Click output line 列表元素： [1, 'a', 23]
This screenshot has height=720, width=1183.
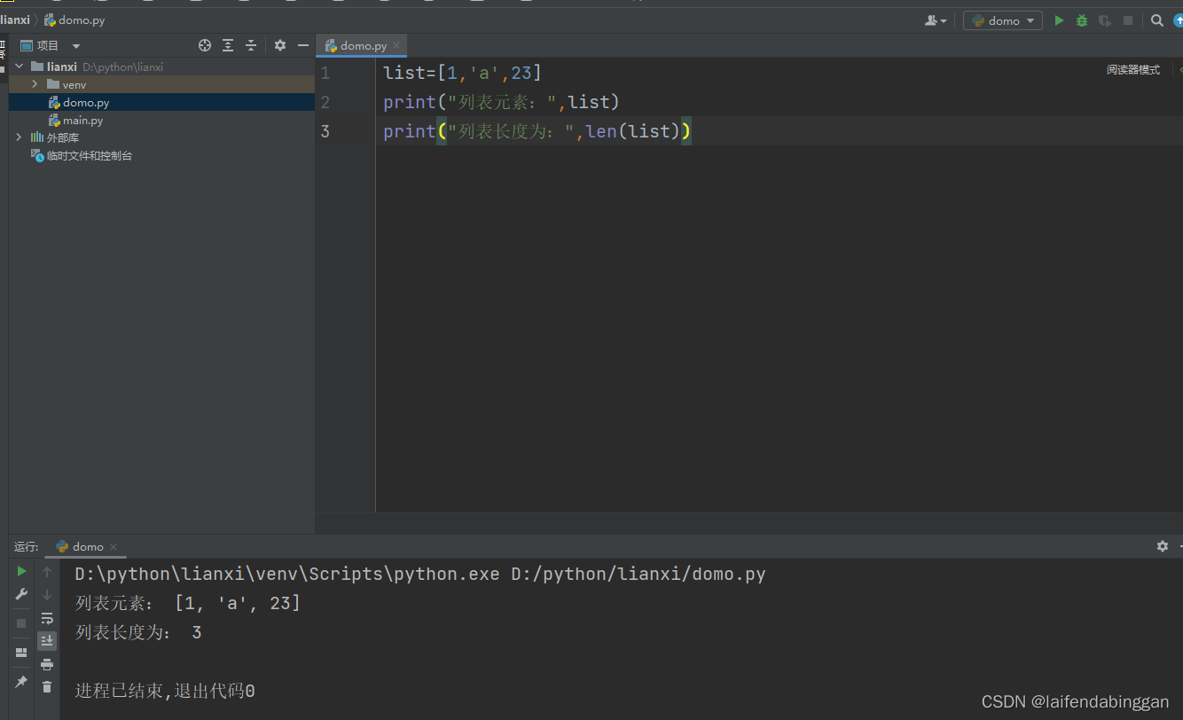[x=188, y=603]
